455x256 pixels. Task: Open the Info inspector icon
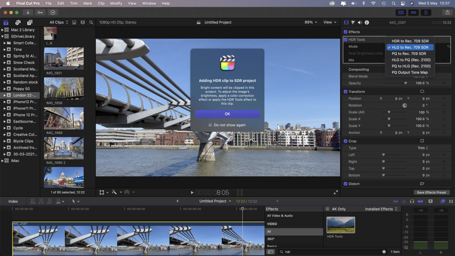[367, 22]
